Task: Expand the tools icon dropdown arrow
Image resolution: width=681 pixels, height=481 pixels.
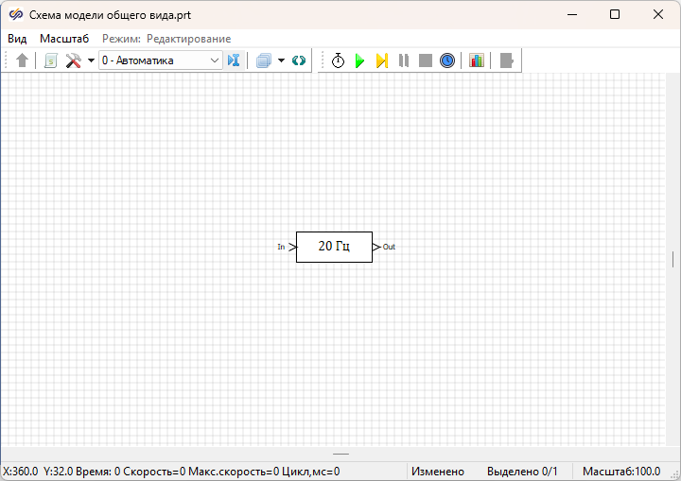Action: point(91,60)
